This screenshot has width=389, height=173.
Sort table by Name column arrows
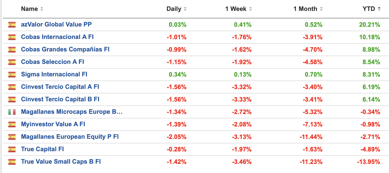[42, 9]
